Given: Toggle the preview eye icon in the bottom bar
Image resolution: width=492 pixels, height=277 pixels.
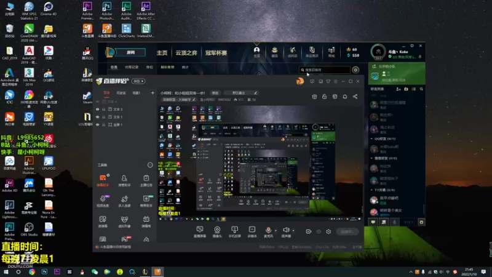Looking at the screenshot, I should [319, 231].
